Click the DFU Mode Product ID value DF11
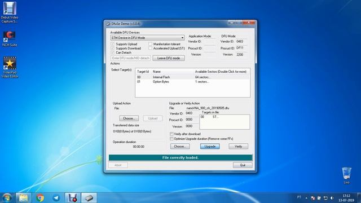The width and height of the screenshot is (361, 203). 240,48
